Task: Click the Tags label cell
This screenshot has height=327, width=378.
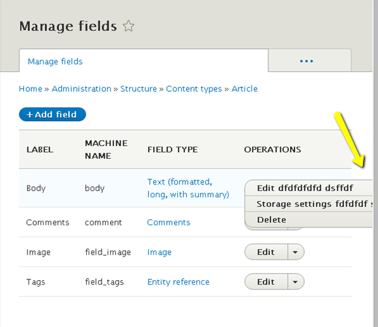Action: click(36, 281)
